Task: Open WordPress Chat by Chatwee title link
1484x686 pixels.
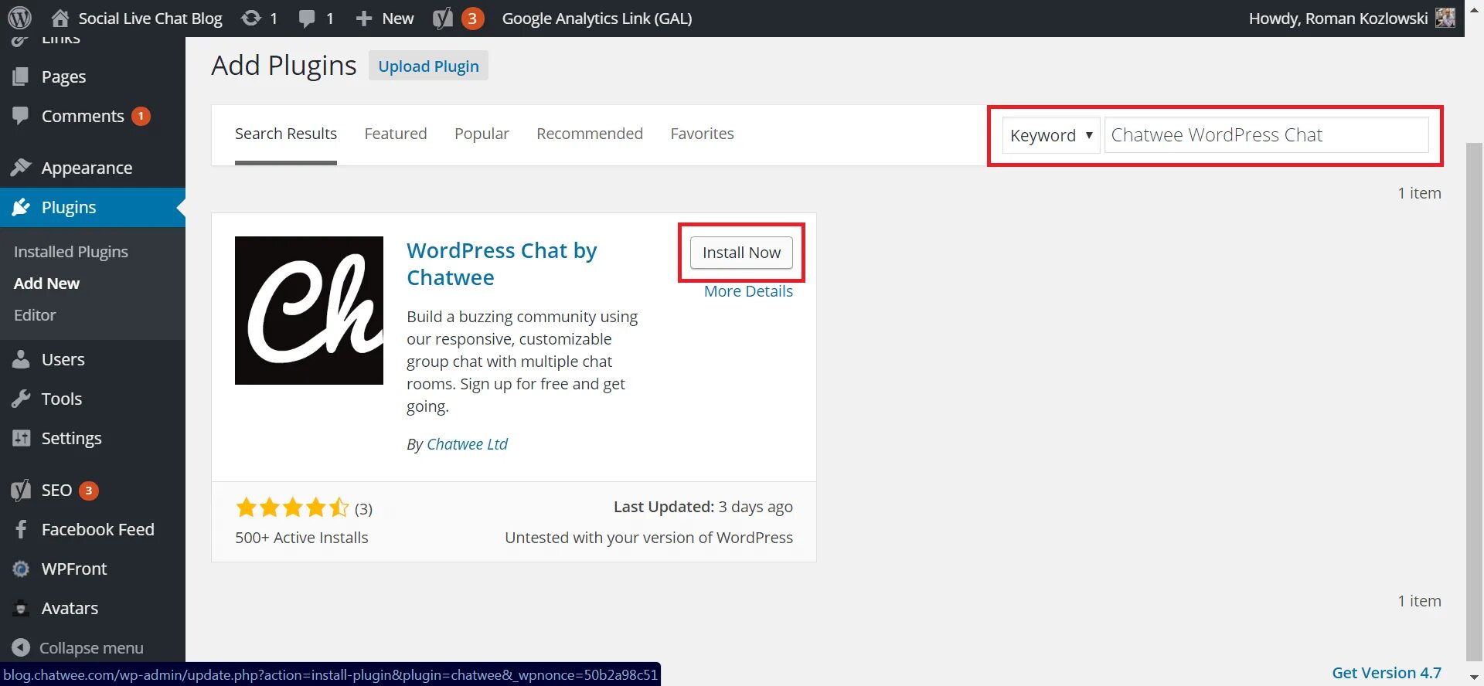Action: (x=502, y=264)
